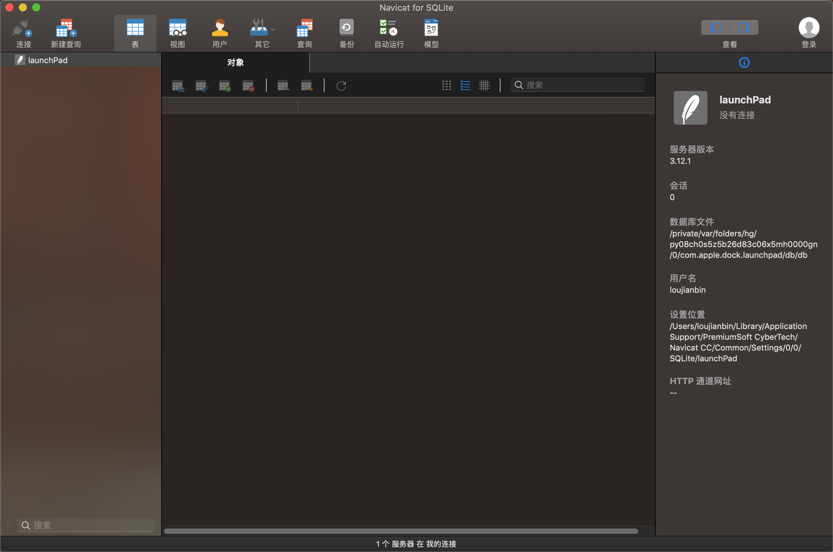Switch objects to icon grid view

(446, 85)
